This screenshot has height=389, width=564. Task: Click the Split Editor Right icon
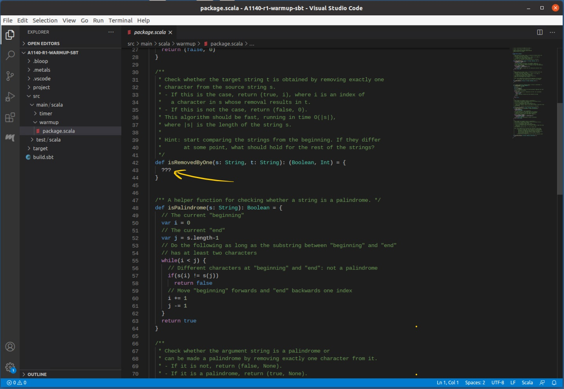tap(540, 32)
